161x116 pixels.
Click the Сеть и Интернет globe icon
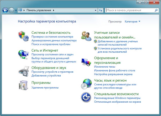click(23, 55)
